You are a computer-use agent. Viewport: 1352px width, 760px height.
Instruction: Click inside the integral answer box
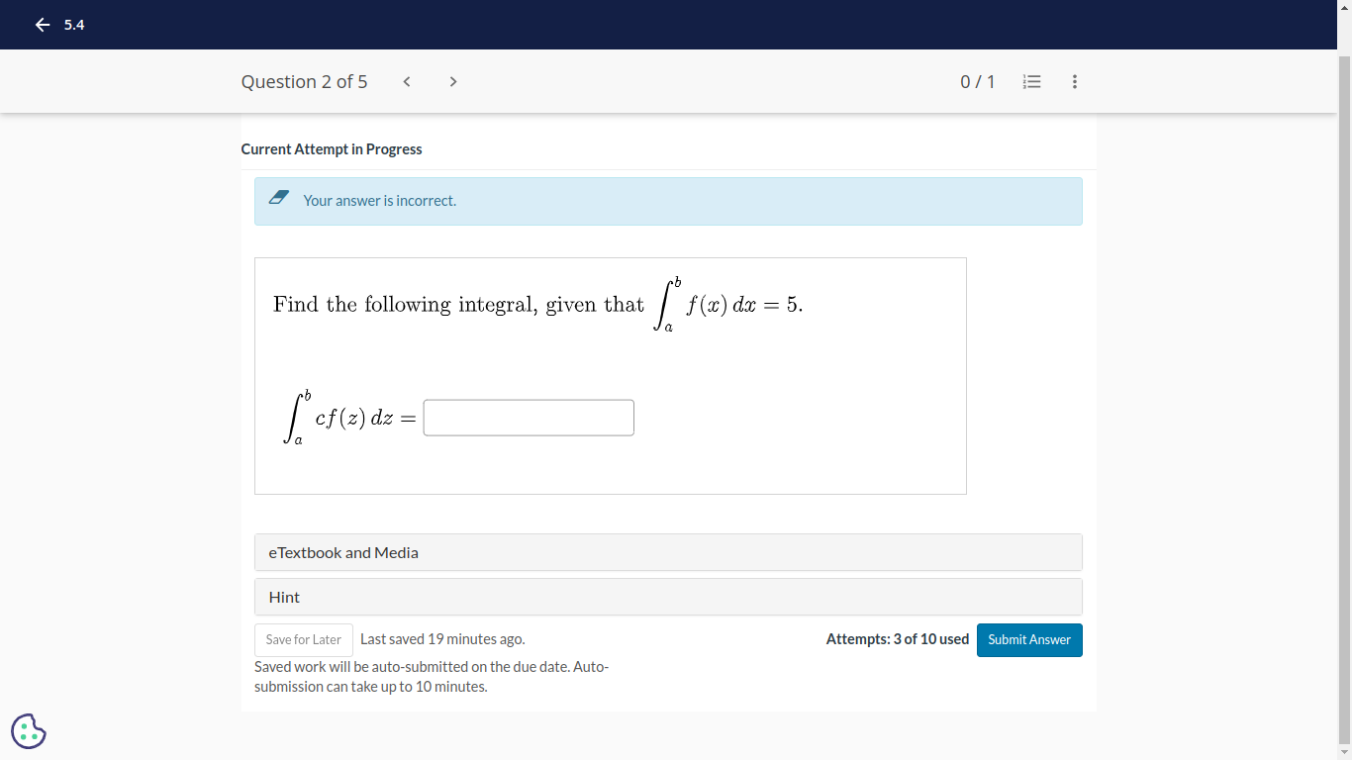528,417
